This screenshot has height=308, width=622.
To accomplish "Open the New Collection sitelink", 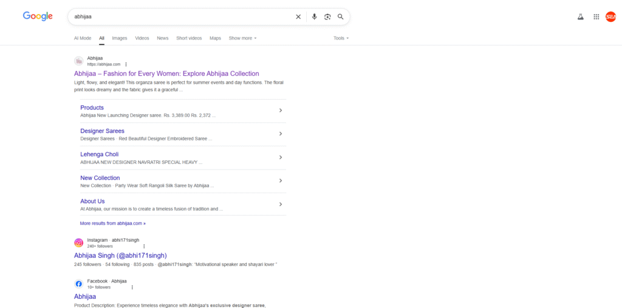I will [100, 178].
